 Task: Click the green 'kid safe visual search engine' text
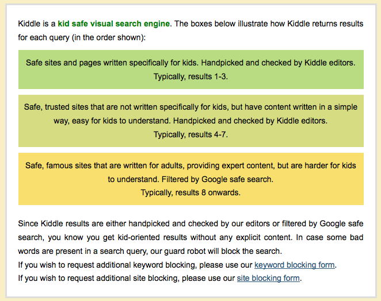tap(114, 24)
